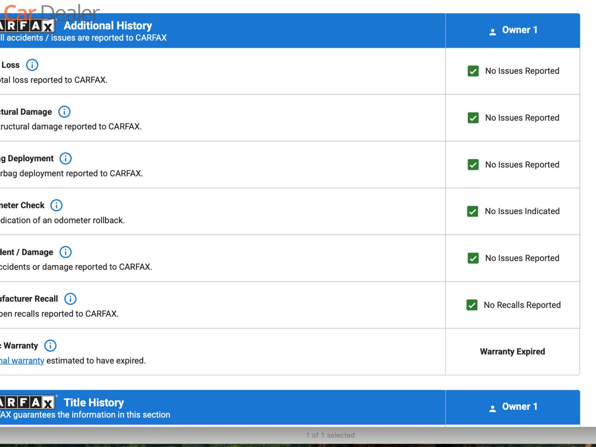Click CARFAX logo in Additional History header
The width and height of the screenshot is (596, 447).
tap(27, 26)
